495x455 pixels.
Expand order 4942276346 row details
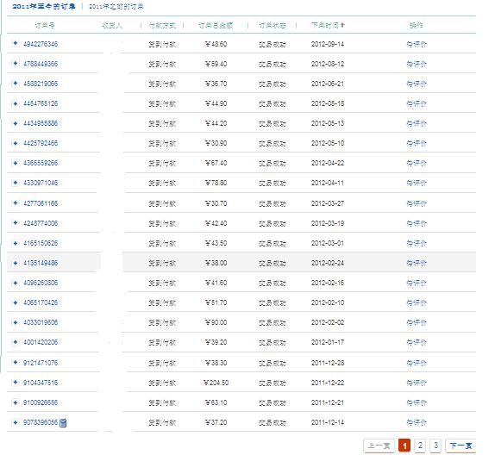click(x=16, y=43)
